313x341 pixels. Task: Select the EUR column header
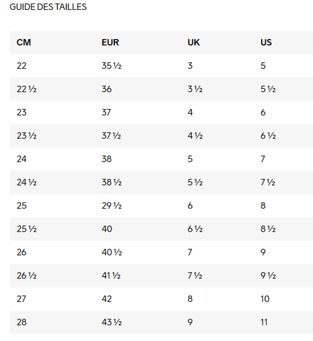(x=110, y=42)
